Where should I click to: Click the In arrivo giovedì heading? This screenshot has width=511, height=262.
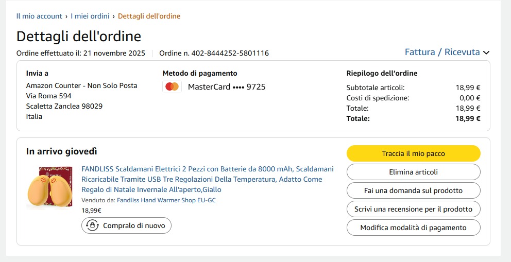[x=62, y=151]
